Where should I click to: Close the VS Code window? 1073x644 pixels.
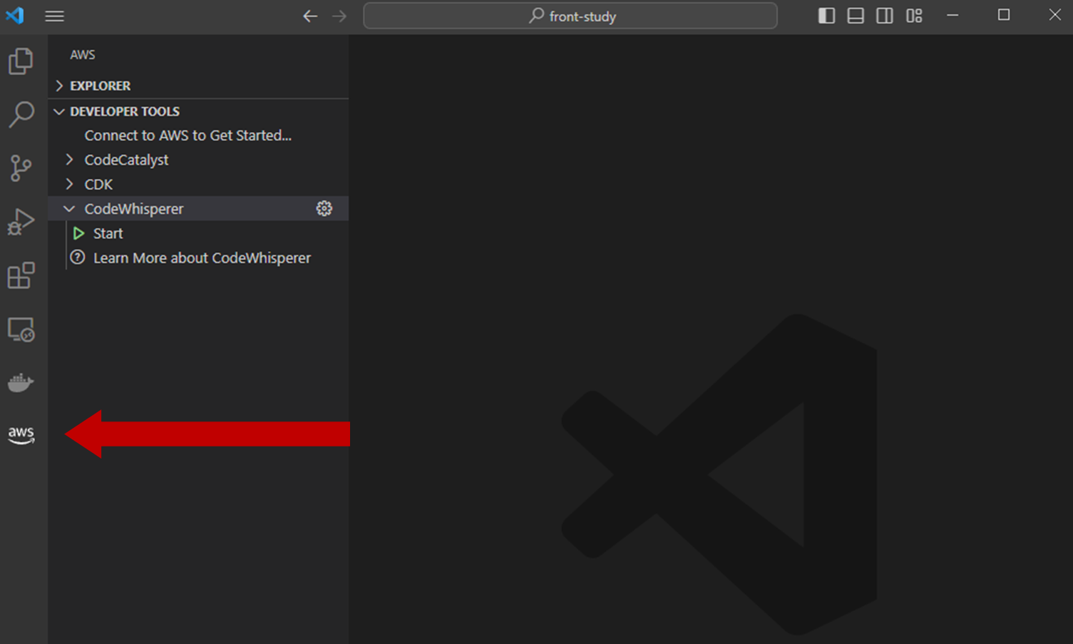1055,15
